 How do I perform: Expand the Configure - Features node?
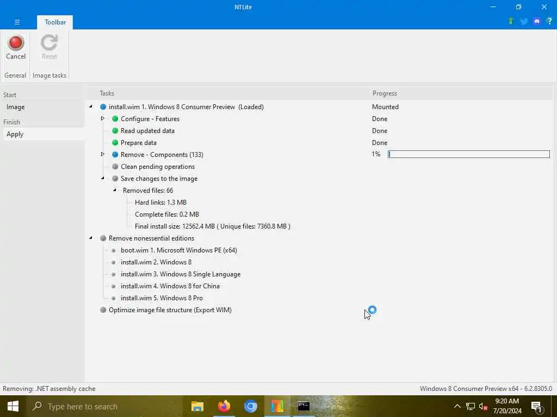pyautogui.click(x=103, y=118)
